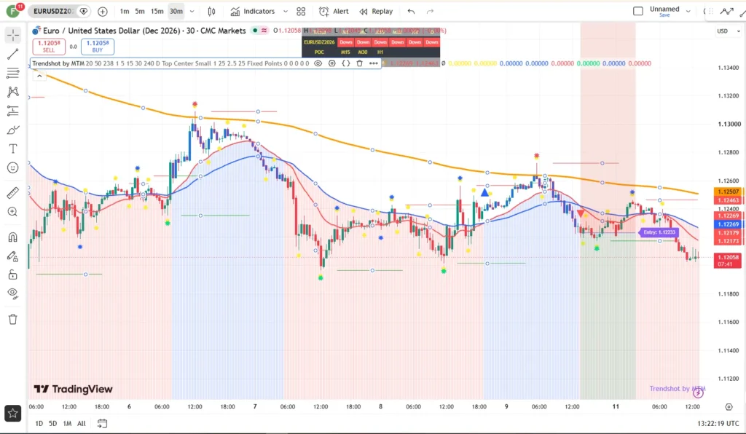746x434 pixels.
Task: Collapse the indicator legend chevron
Action: click(x=39, y=76)
